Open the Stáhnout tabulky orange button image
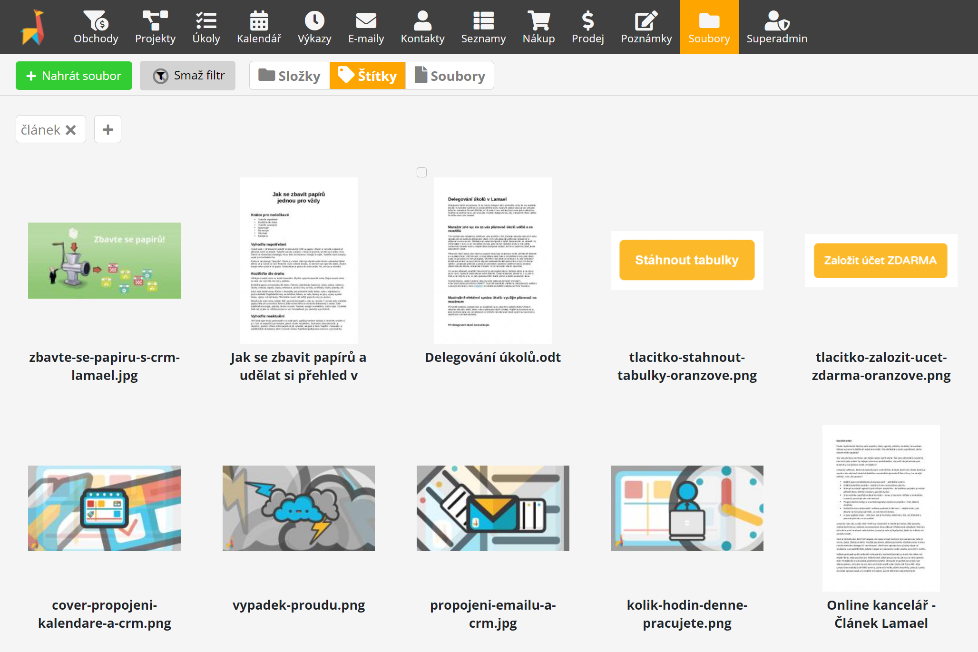 click(x=686, y=260)
